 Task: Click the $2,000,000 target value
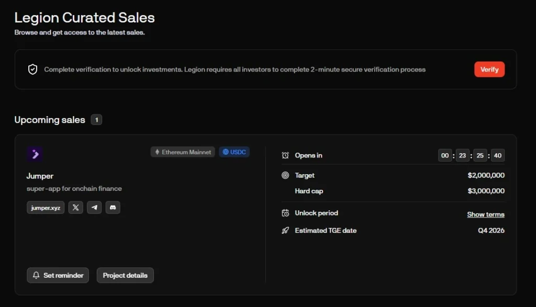[486, 175]
